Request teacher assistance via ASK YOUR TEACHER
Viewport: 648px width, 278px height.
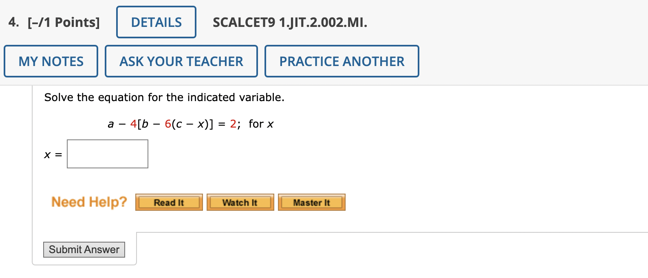coord(181,61)
